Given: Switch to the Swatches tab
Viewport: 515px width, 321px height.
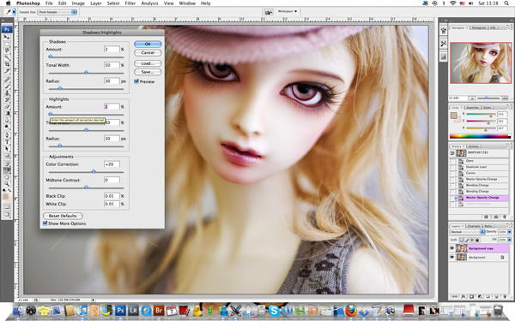Looking at the screenshot, I should pos(472,108).
